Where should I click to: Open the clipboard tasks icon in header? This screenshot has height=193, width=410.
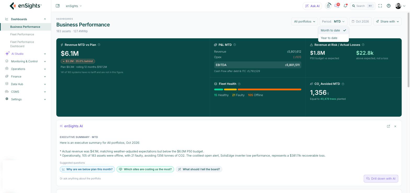pos(328,6)
